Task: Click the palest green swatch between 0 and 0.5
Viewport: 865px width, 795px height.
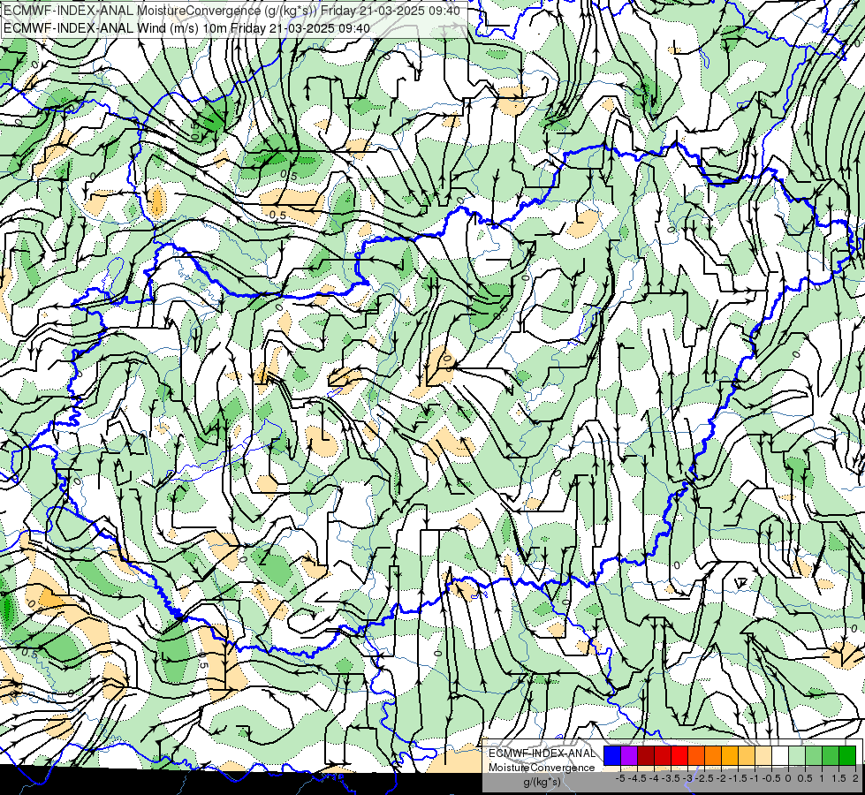Action: point(797,756)
